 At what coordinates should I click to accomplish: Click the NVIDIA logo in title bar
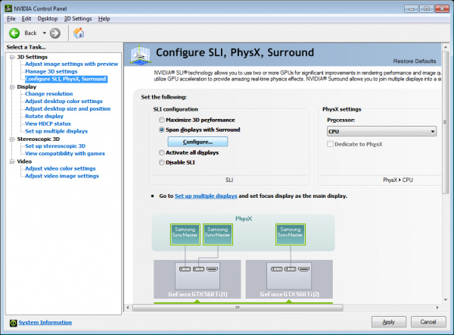coord(8,8)
